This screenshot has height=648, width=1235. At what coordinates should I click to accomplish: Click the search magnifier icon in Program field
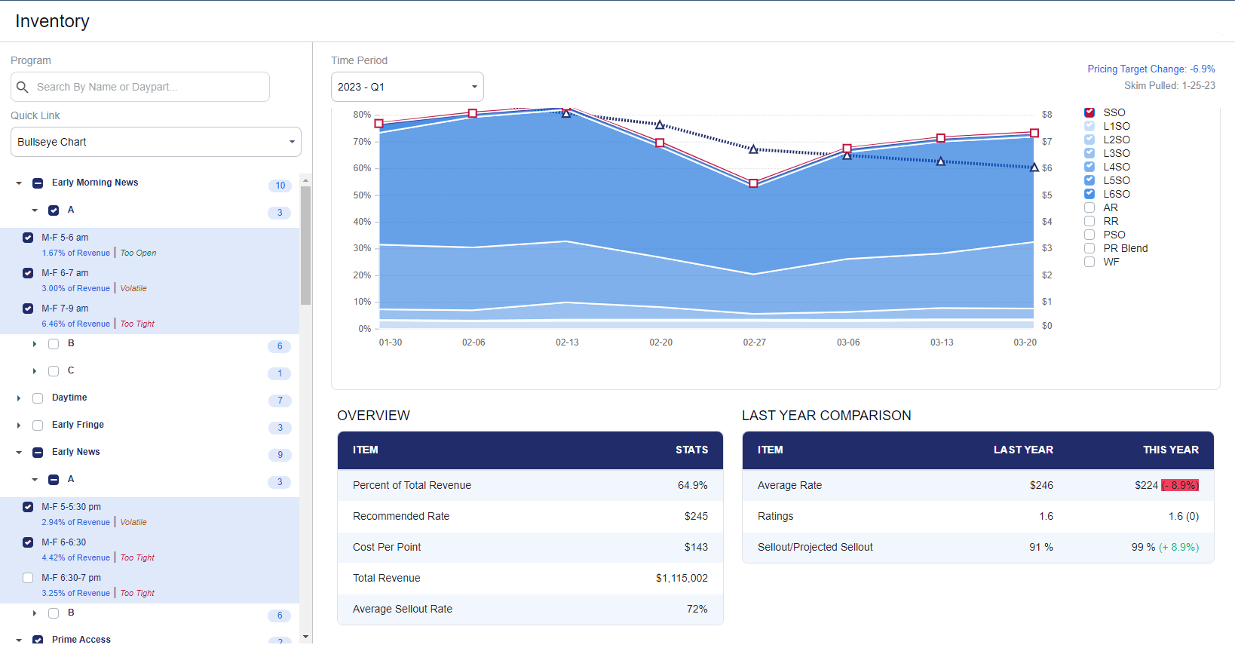23,87
